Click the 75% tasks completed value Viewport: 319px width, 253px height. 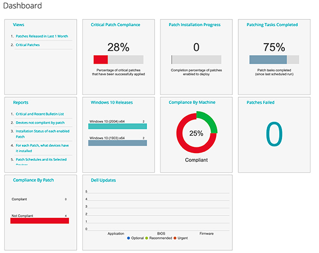pyautogui.click(x=274, y=47)
